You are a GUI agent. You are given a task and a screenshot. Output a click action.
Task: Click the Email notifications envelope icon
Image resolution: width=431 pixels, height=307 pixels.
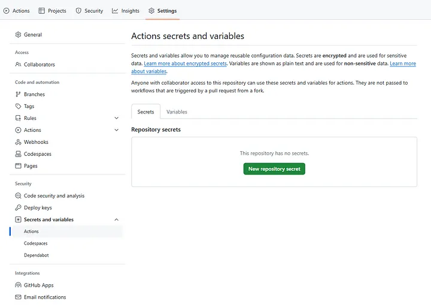pos(18,297)
